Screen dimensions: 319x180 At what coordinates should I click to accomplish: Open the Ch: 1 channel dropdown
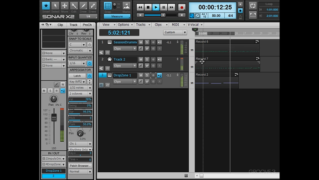(80, 144)
